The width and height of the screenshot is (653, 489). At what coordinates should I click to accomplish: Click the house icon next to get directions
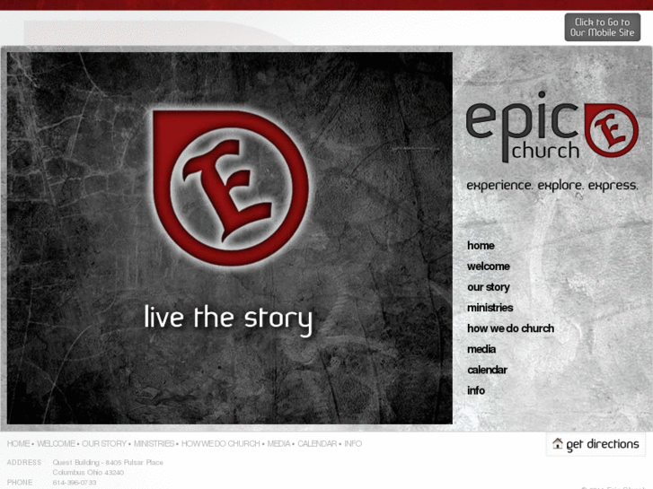557,443
